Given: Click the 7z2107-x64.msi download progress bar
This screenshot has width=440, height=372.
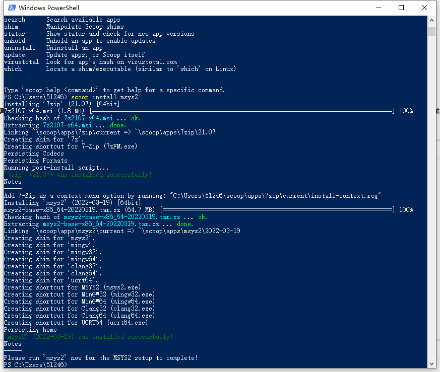Looking at the screenshot, I should click(242, 111).
